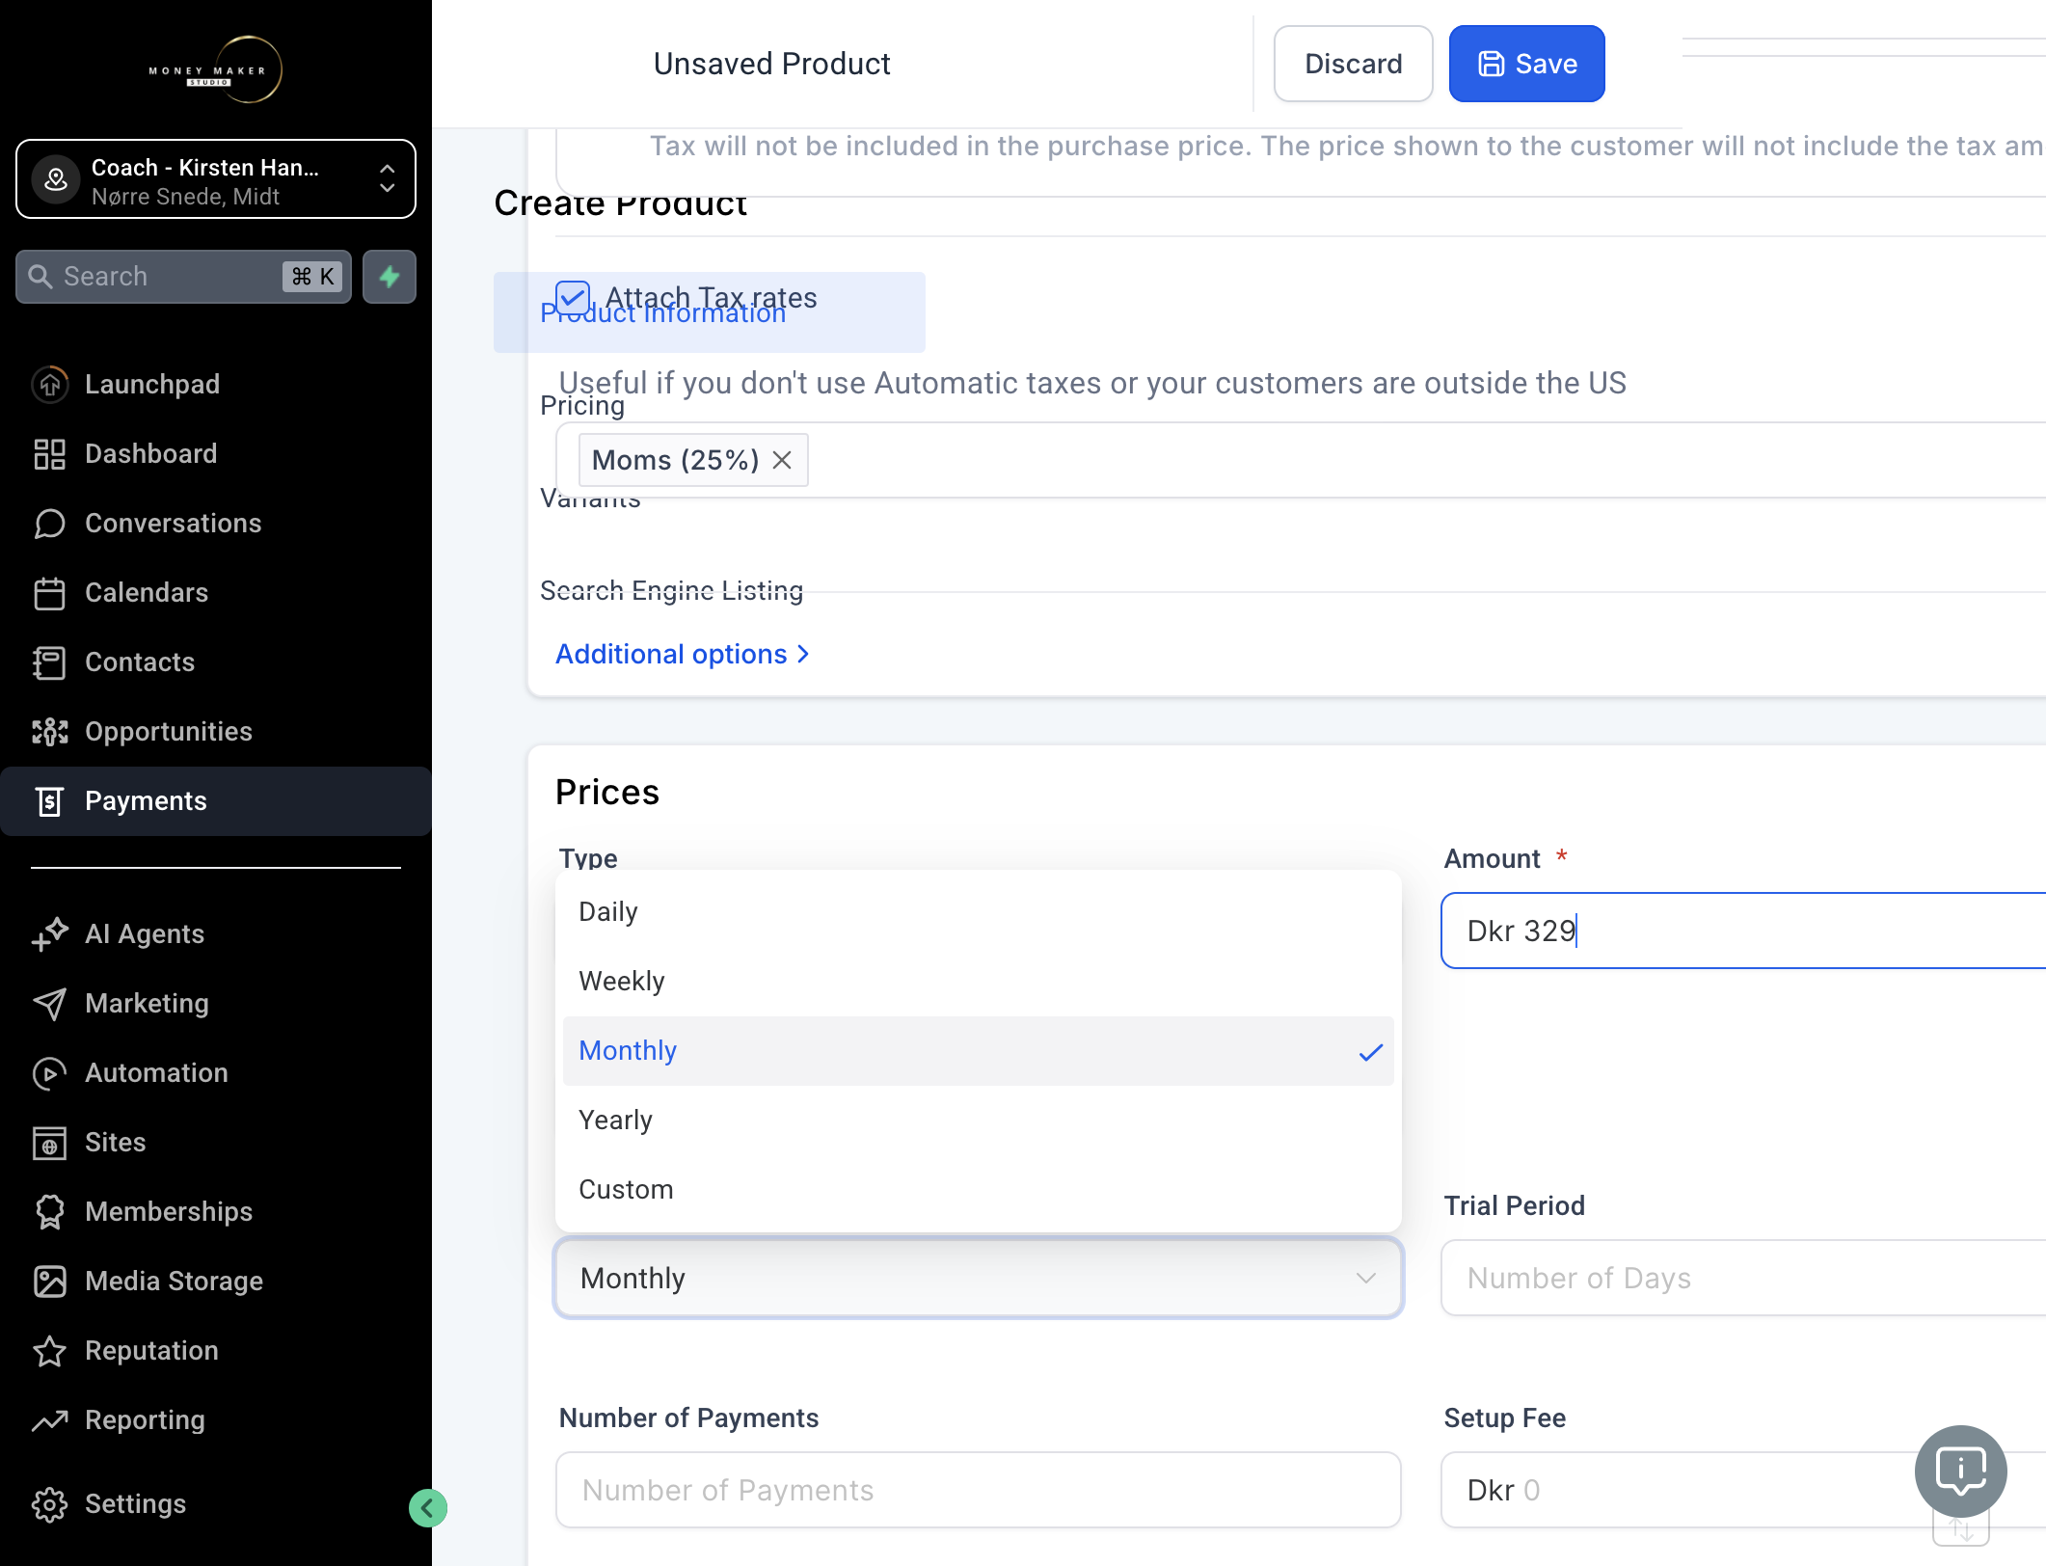Click the Reputation star icon
The width and height of the screenshot is (2046, 1566).
50,1350
